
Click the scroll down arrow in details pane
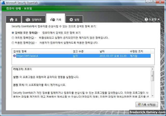(x=153, y=96)
